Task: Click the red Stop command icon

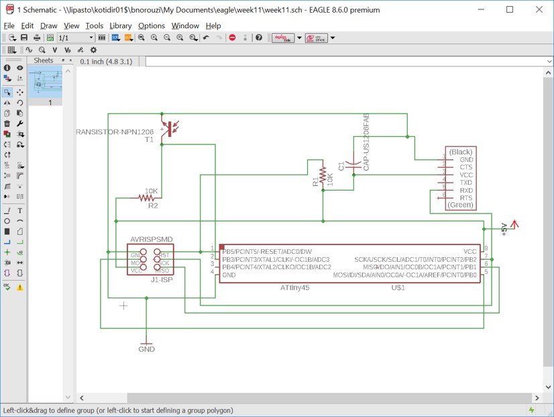Action: [x=232, y=38]
